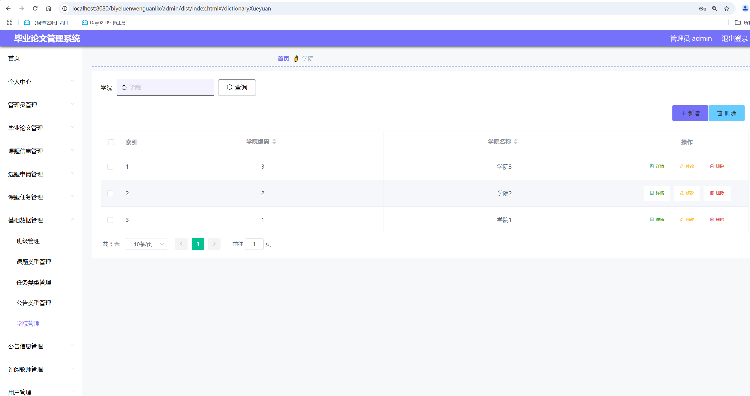The width and height of the screenshot is (750, 396).
Task: Expand the 课题信息管理 menu
Action: pyautogui.click(x=41, y=151)
